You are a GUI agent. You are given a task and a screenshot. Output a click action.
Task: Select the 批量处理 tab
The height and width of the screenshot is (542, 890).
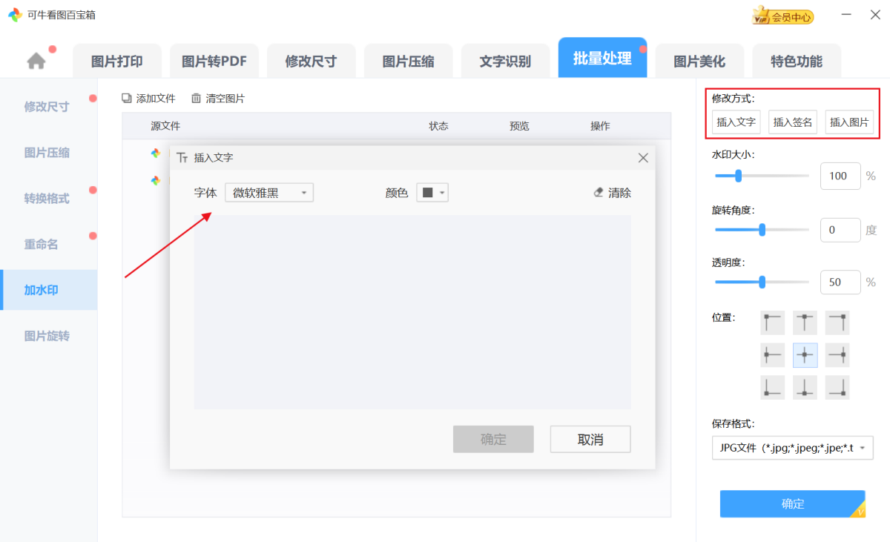point(602,59)
